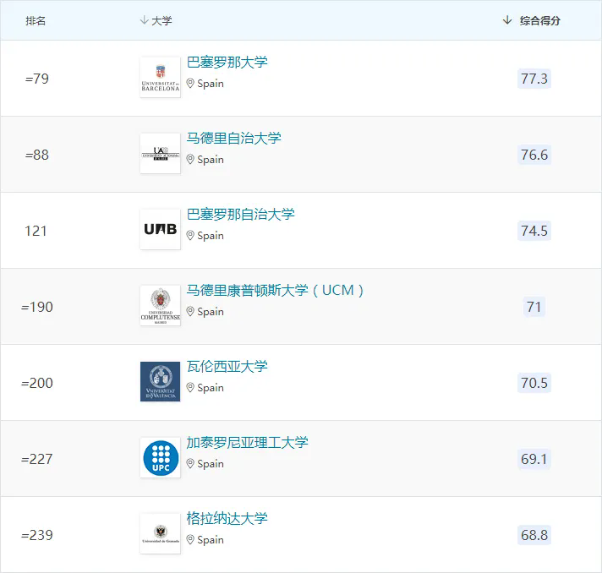This screenshot has width=602, height=573.
Task: Click Spain under 加泰罗尼亚理工大学
Action: [211, 464]
